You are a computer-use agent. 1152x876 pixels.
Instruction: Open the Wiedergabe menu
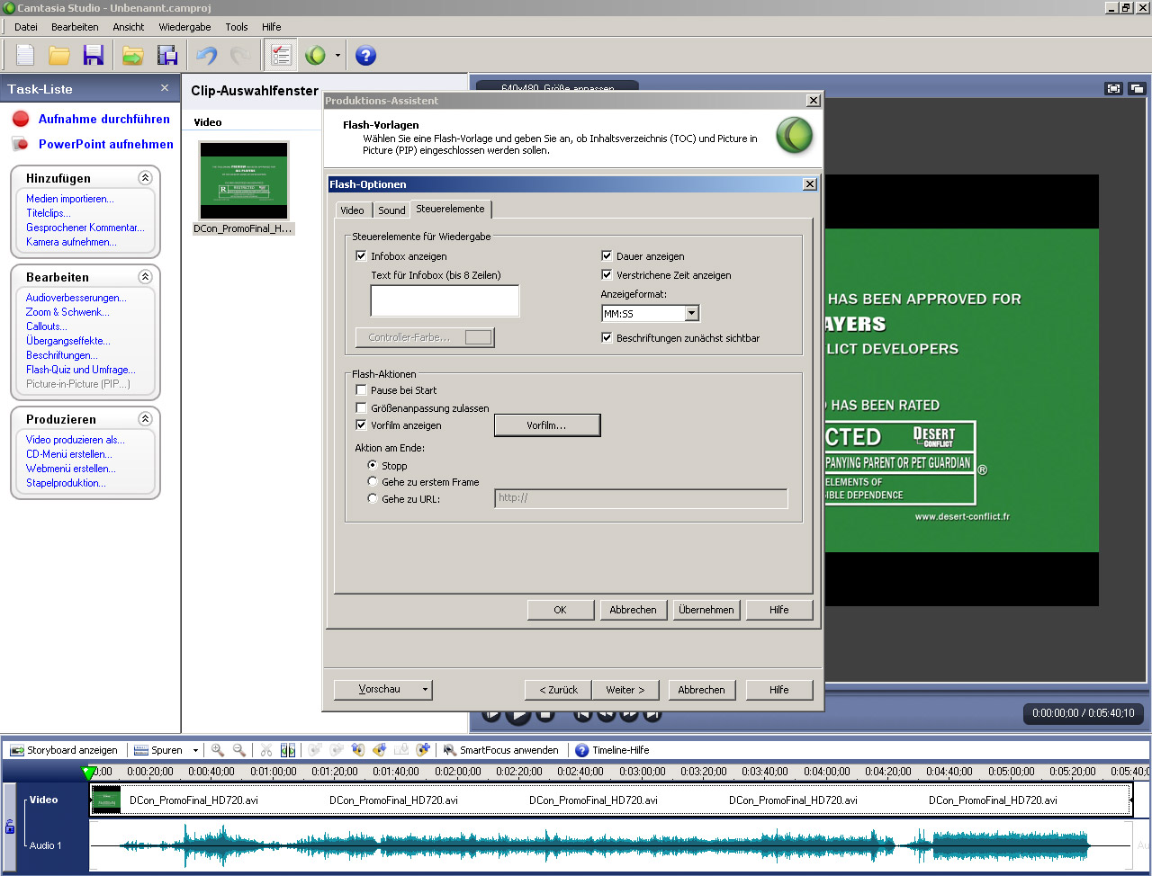[x=184, y=27]
